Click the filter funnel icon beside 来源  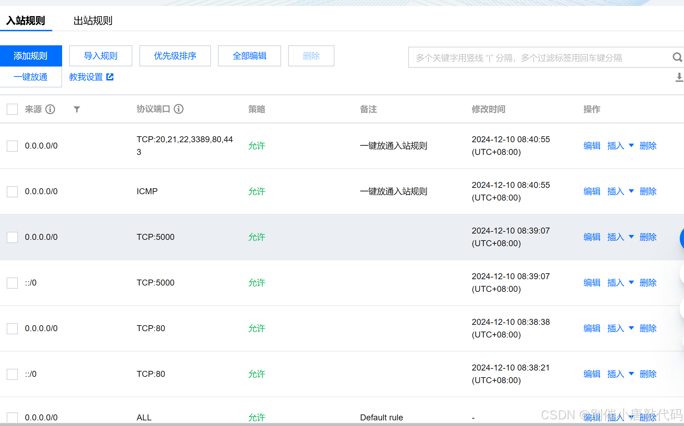(x=77, y=109)
